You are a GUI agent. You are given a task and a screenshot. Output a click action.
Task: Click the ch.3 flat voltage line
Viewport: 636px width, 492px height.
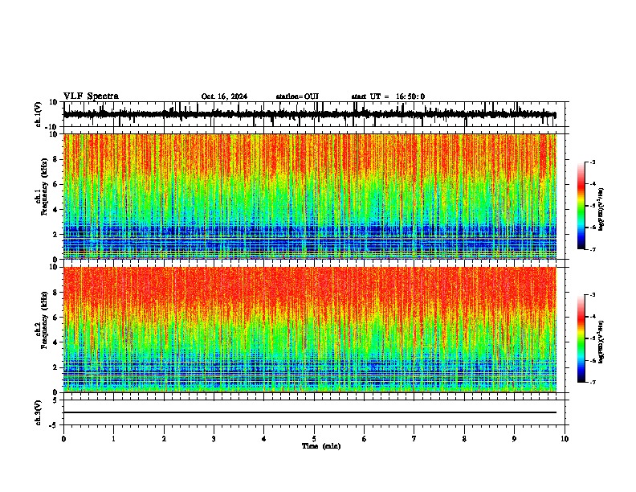coord(310,412)
